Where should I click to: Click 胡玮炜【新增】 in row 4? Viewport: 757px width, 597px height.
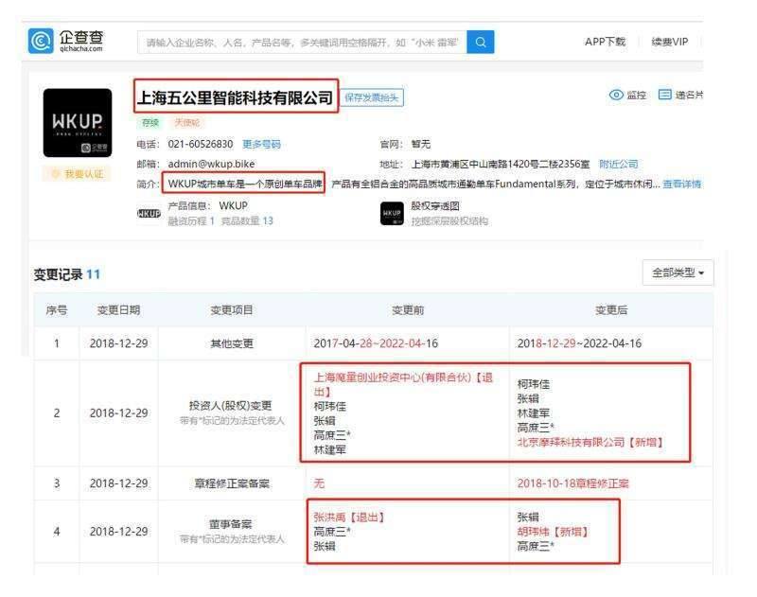(x=553, y=532)
